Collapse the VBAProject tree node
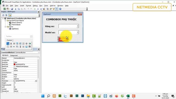 [x=3, y=18]
